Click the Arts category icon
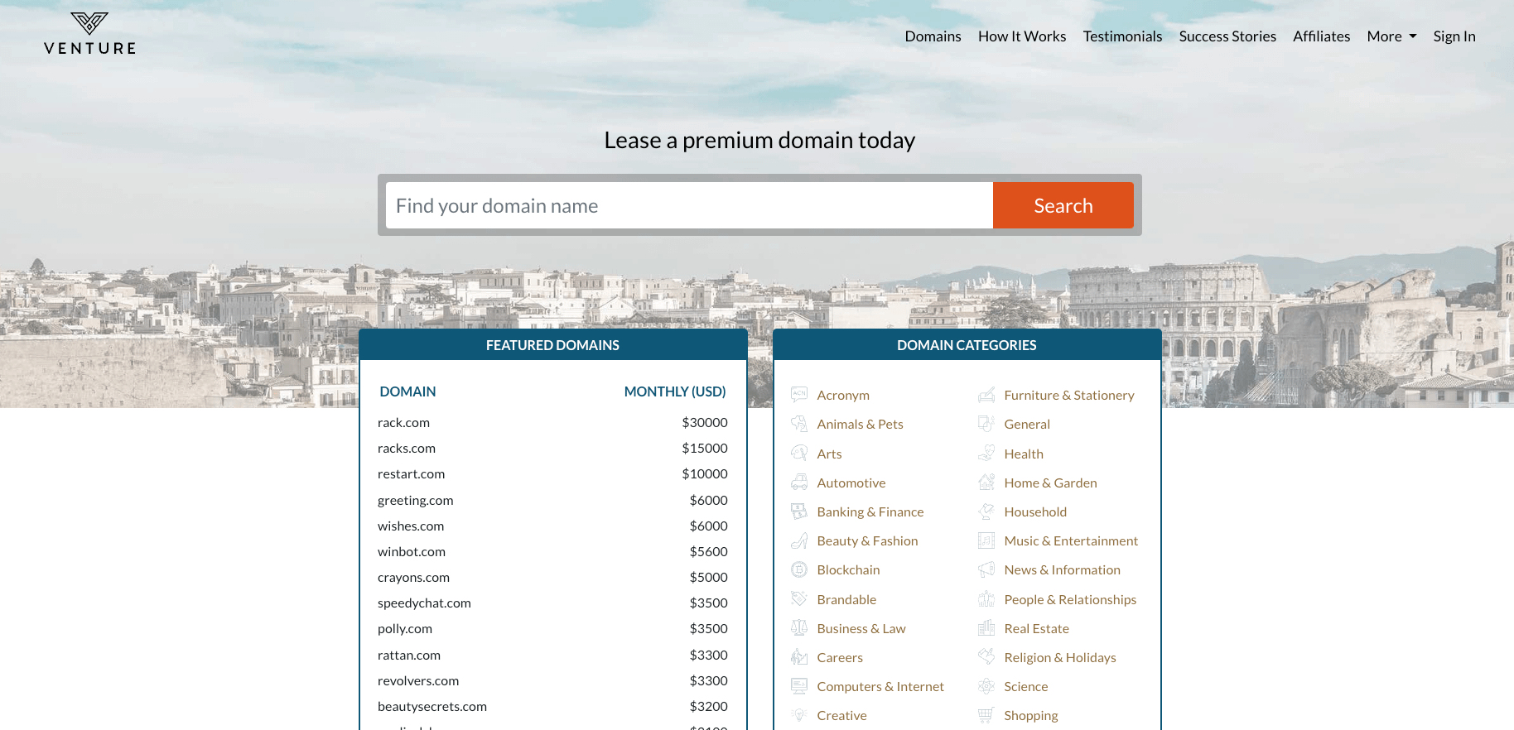Screen dimensions: 1514x730 click(x=799, y=454)
